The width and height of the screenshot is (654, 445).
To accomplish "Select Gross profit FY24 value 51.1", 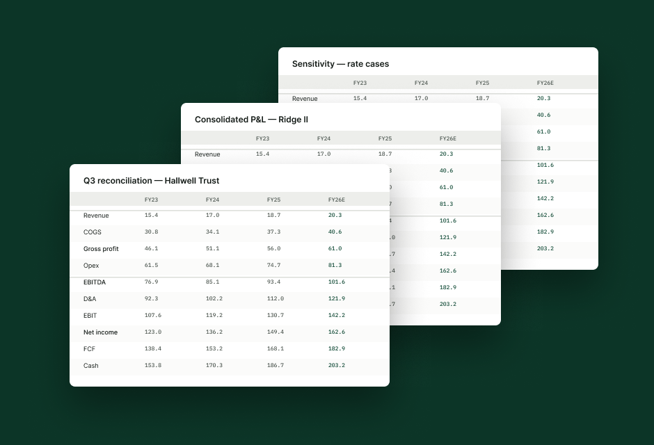I will [x=212, y=248].
